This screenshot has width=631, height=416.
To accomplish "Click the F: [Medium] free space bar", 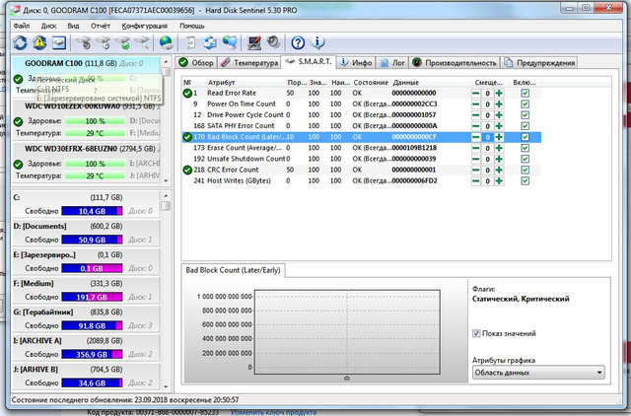I will pyautogui.click(x=92, y=298).
